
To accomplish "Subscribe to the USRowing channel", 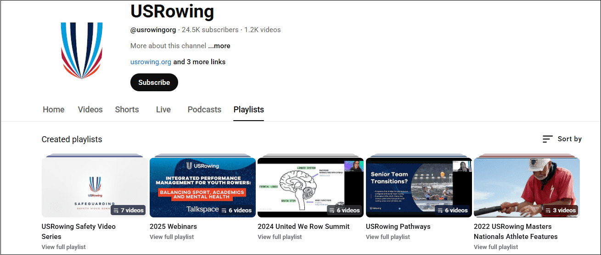I will pos(154,83).
